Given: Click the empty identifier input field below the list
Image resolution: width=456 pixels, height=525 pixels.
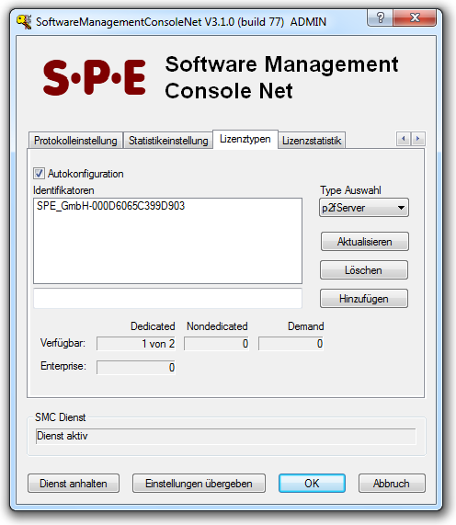Looking at the screenshot, I should pyautogui.click(x=167, y=298).
